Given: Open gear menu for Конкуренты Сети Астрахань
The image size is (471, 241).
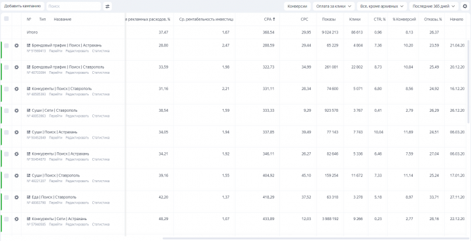Looking at the screenshot, I should (x=16, y=219).
